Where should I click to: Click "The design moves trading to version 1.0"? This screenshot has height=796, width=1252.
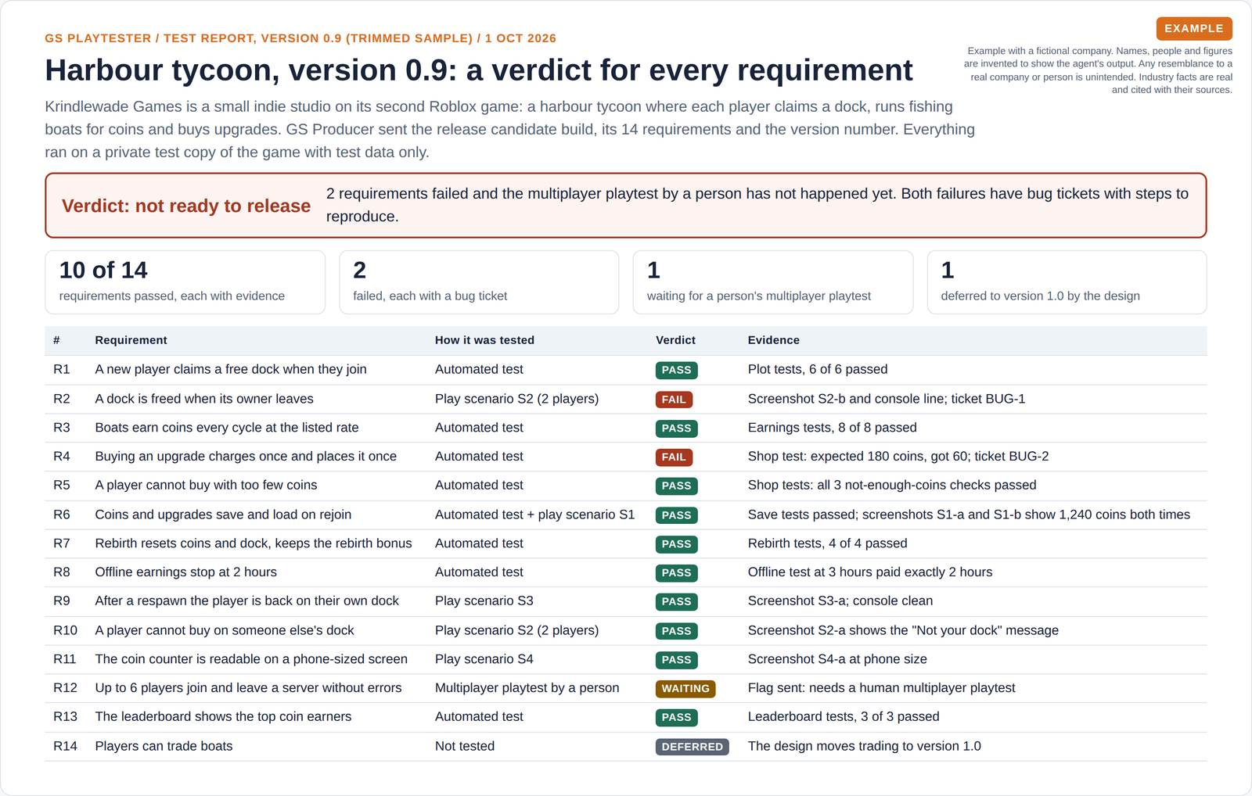pyautogui.click(x=864, y=746)
